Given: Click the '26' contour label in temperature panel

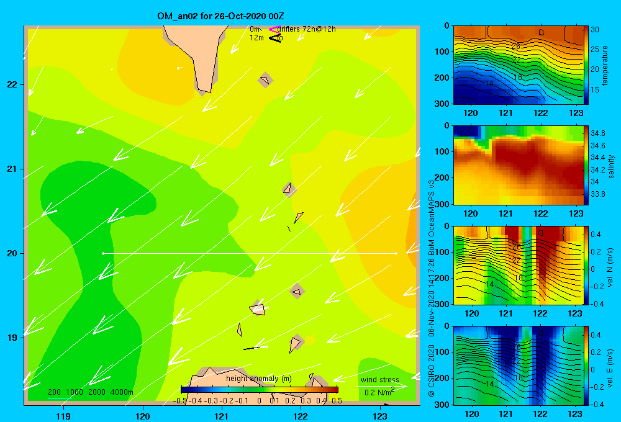Looking at the screenshot, I should (515, 47).
